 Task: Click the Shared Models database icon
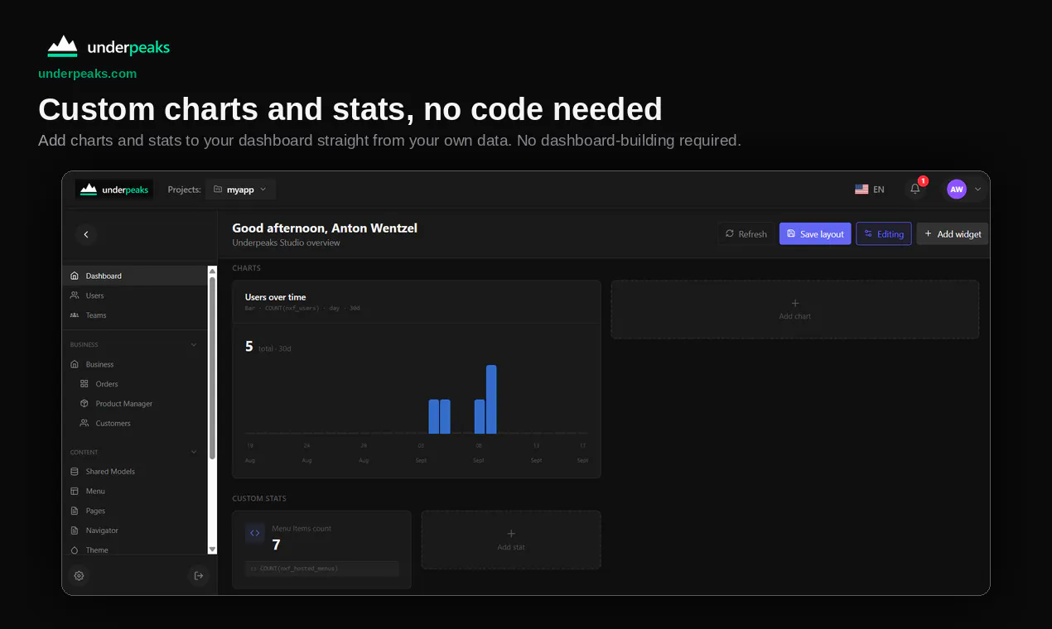click(x=75, y=472)
